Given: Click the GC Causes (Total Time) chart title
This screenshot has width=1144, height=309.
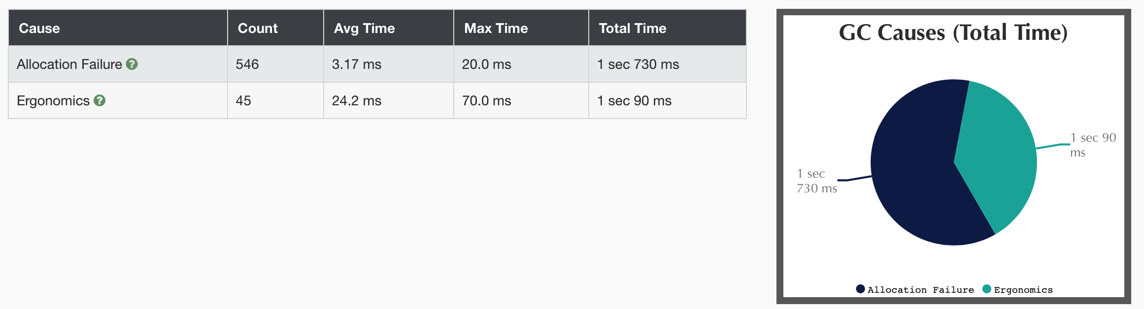Looking at the screenshot, I should [953, 33].
